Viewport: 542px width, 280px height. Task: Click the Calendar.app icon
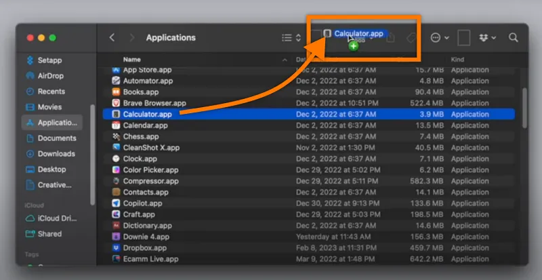coord(116,125)
